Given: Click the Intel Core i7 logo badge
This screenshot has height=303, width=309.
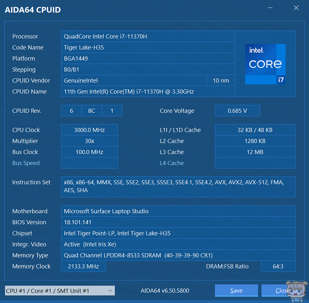Looking at the screenshot, I should pos(265,64).
